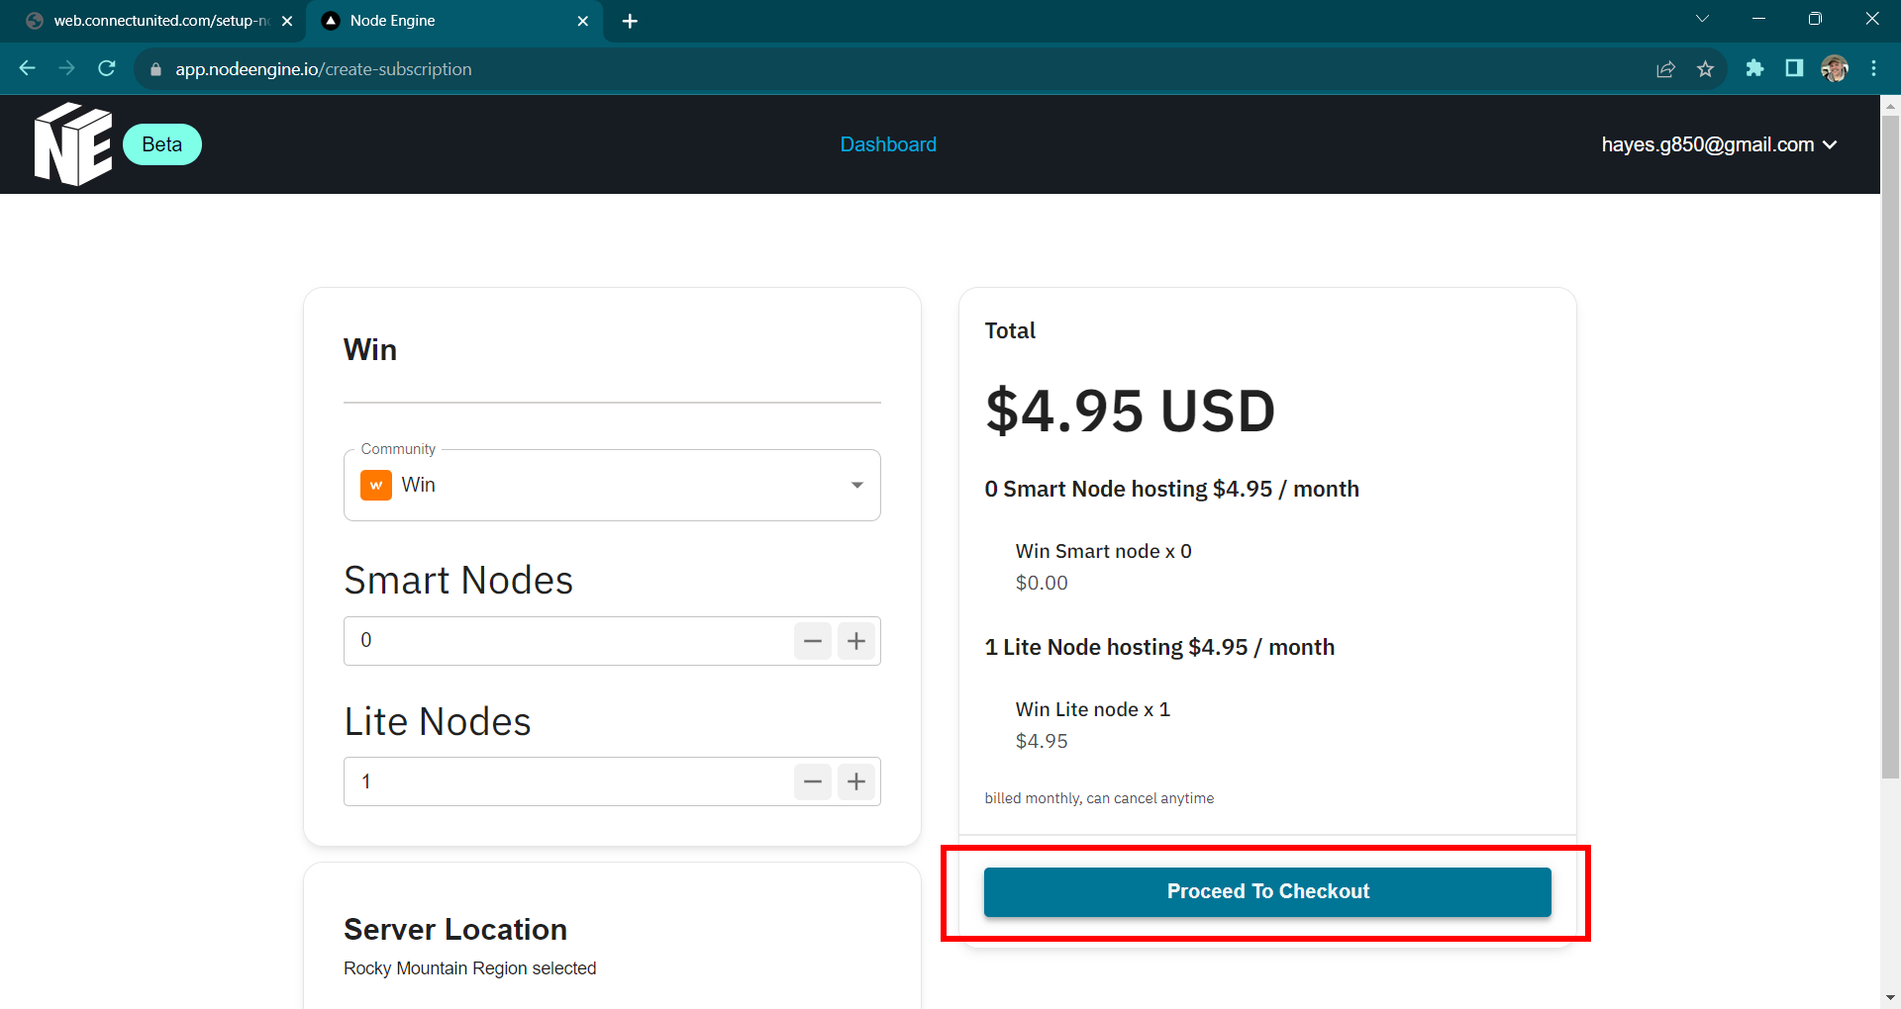Increase the Smart Nodes count
The width and height of the screenshot is (1901, 1009).
[x=856, y=641]
